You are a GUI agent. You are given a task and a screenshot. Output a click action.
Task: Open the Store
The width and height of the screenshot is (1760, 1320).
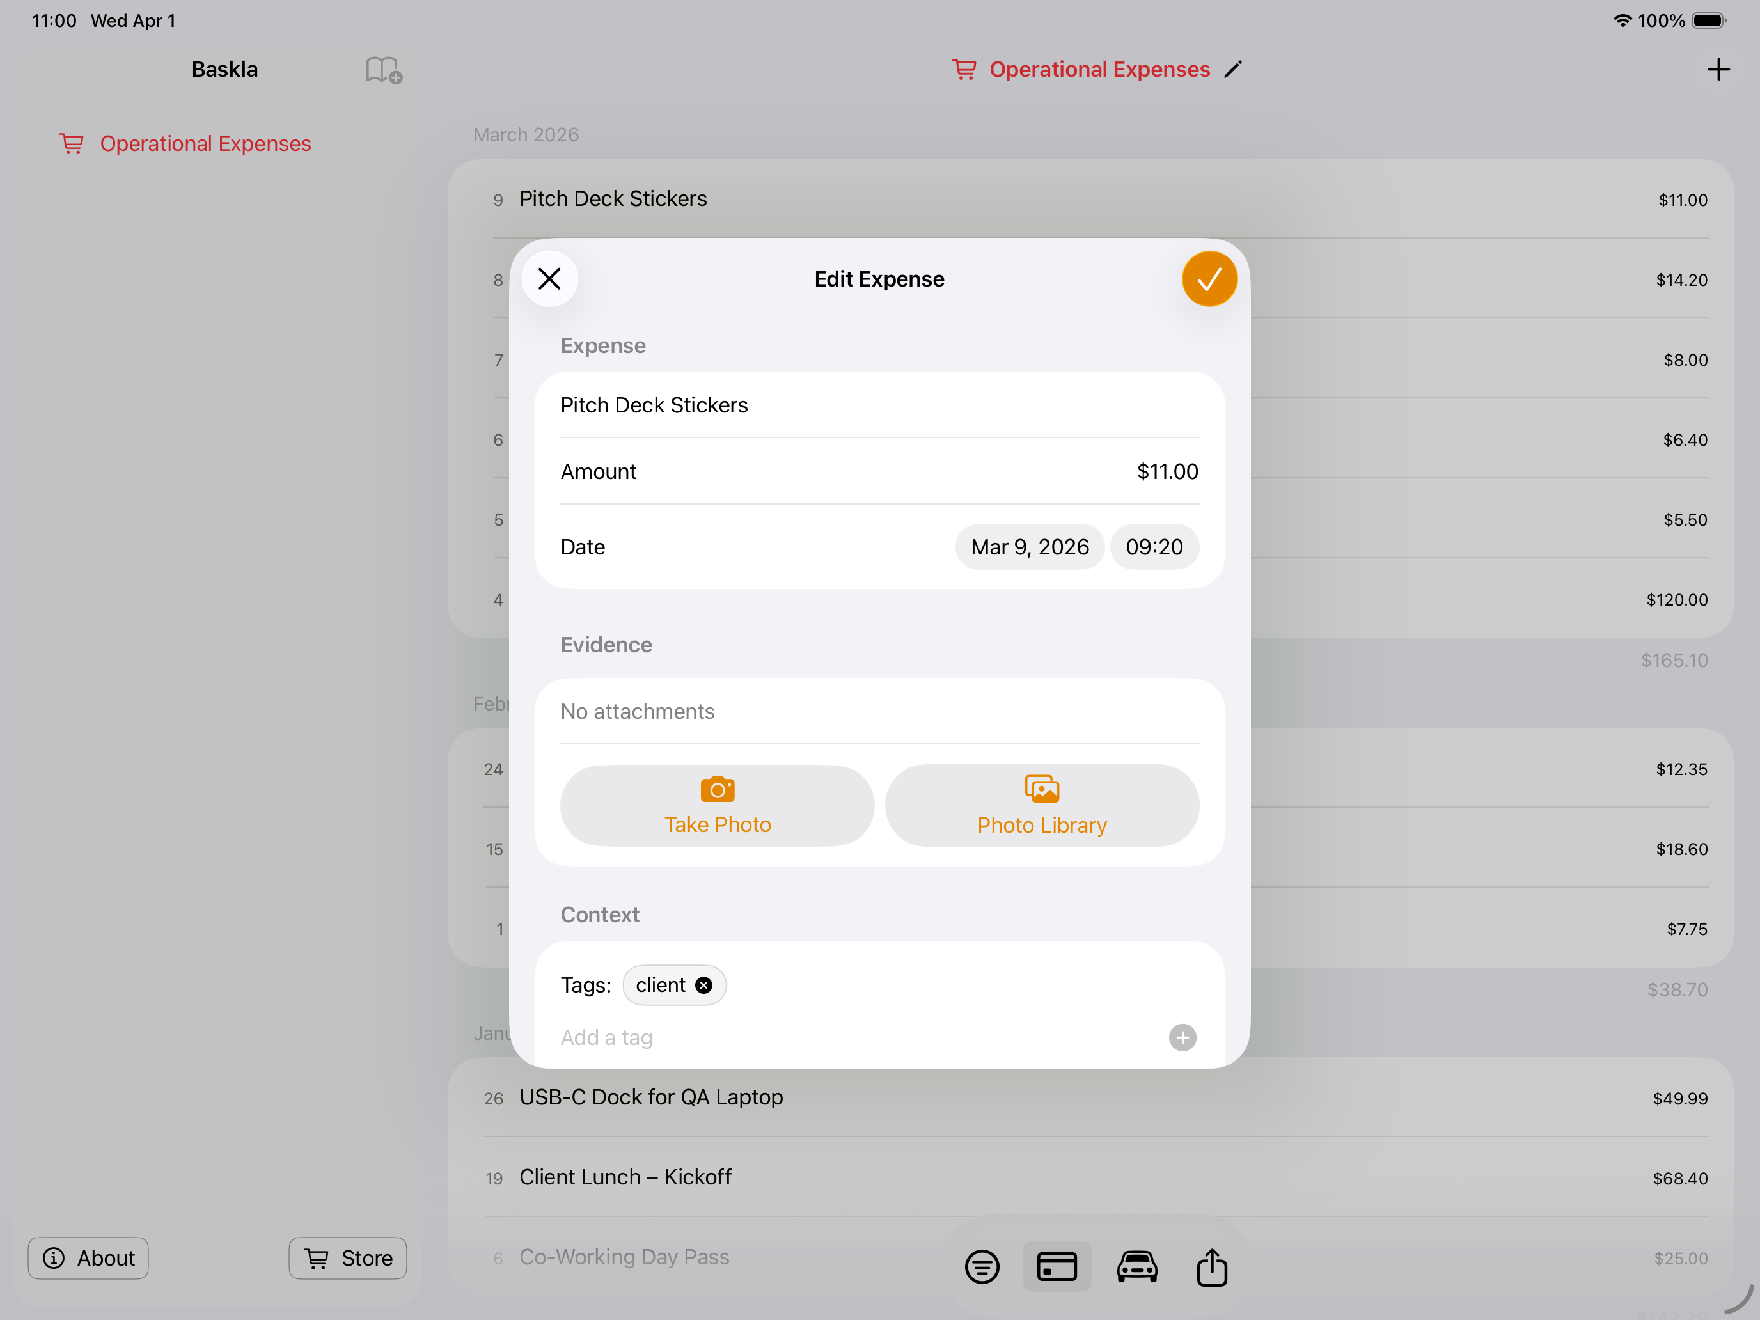tap(348, 1258)
